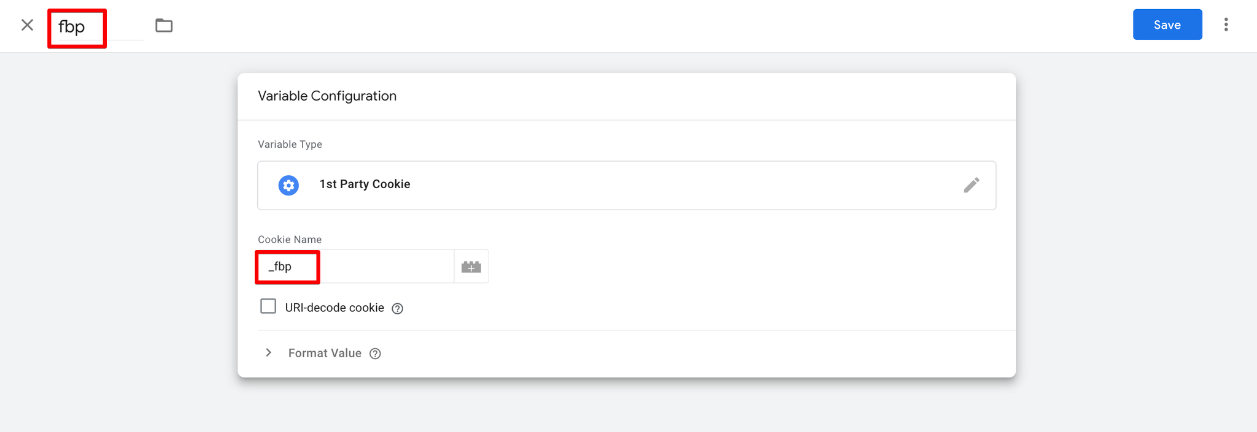Close the variable editor with the X
Image resolution: width=1257 pixels, height=432 pixels.
27,25
